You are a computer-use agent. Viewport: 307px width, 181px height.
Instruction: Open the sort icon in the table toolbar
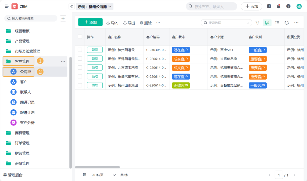[x=277, y=23]
